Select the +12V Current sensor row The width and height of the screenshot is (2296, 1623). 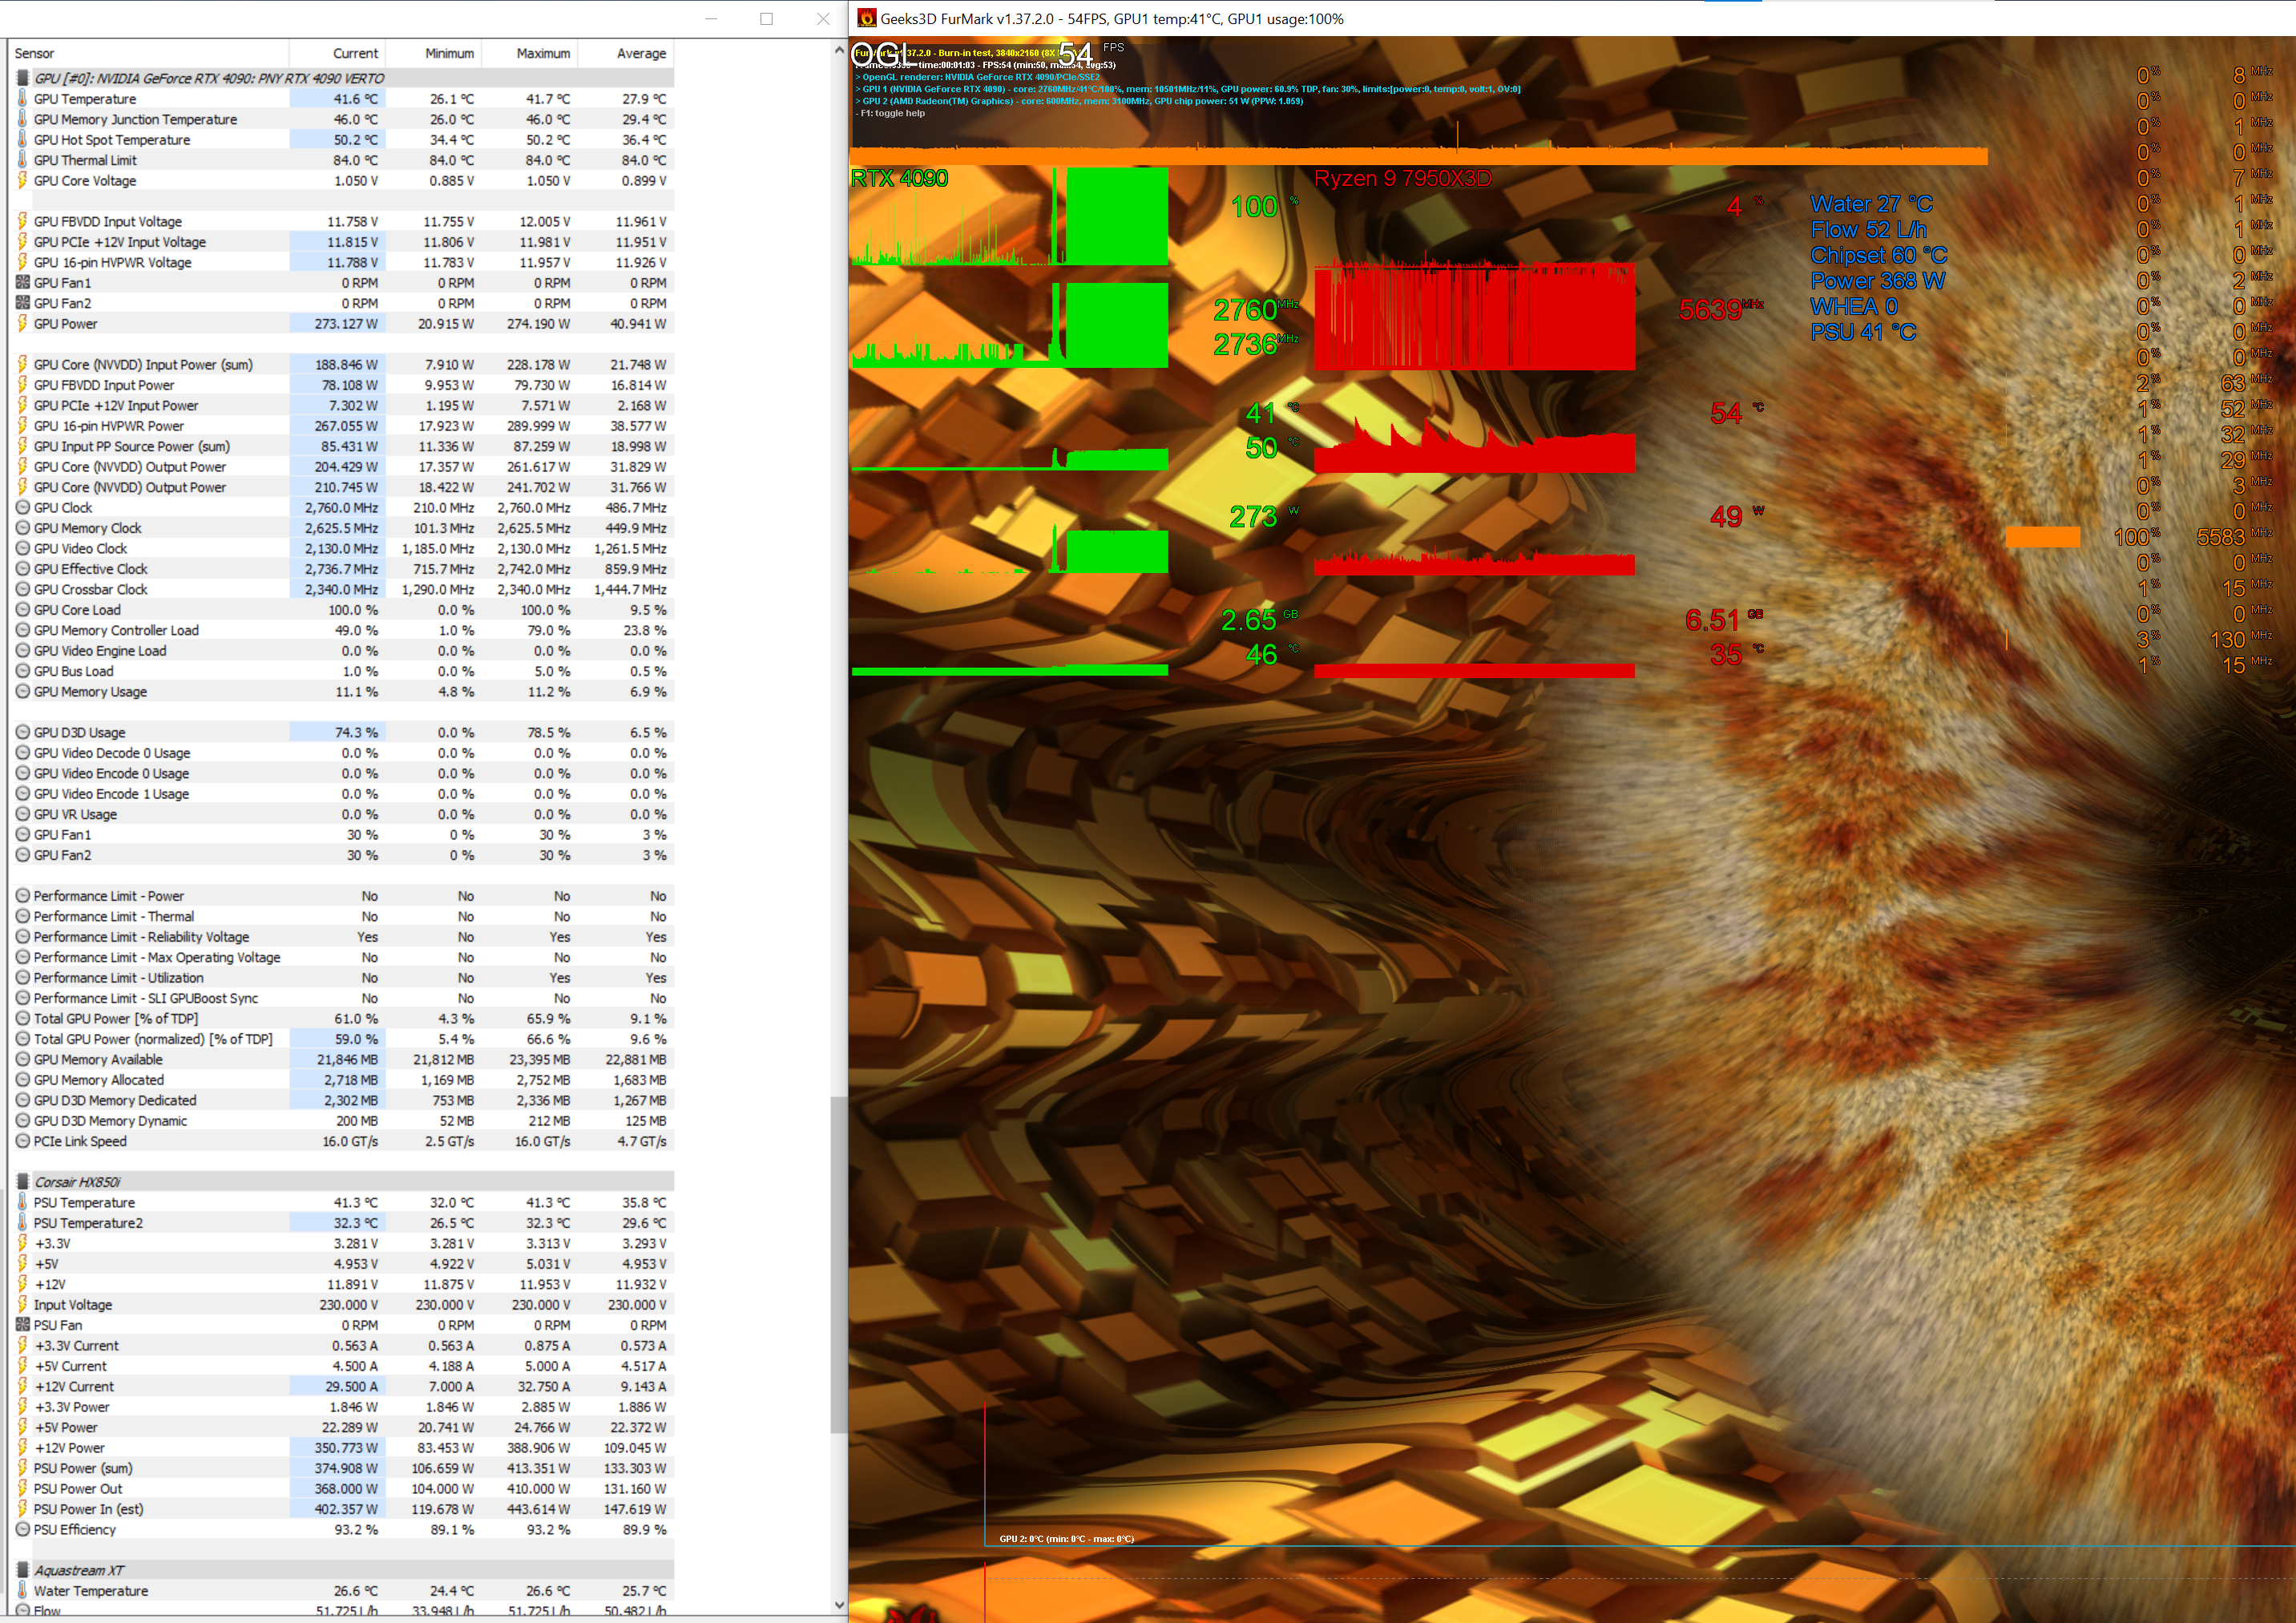[x=74, y=1387]
